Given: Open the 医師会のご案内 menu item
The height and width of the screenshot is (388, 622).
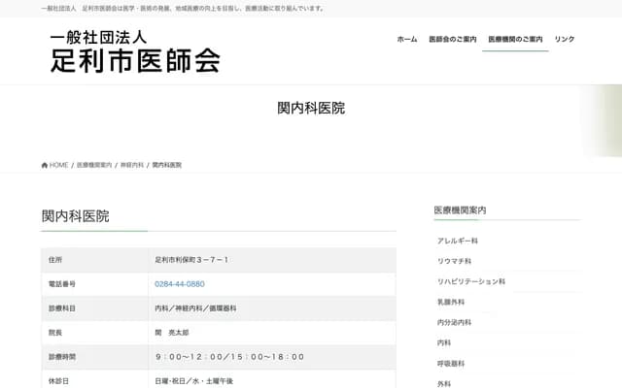Looking at the screenshot, I should [x=452, y=39].
